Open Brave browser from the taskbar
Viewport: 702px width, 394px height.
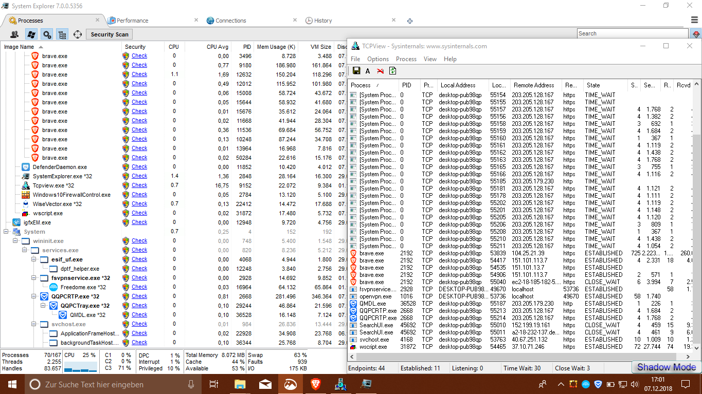(315, 384)
